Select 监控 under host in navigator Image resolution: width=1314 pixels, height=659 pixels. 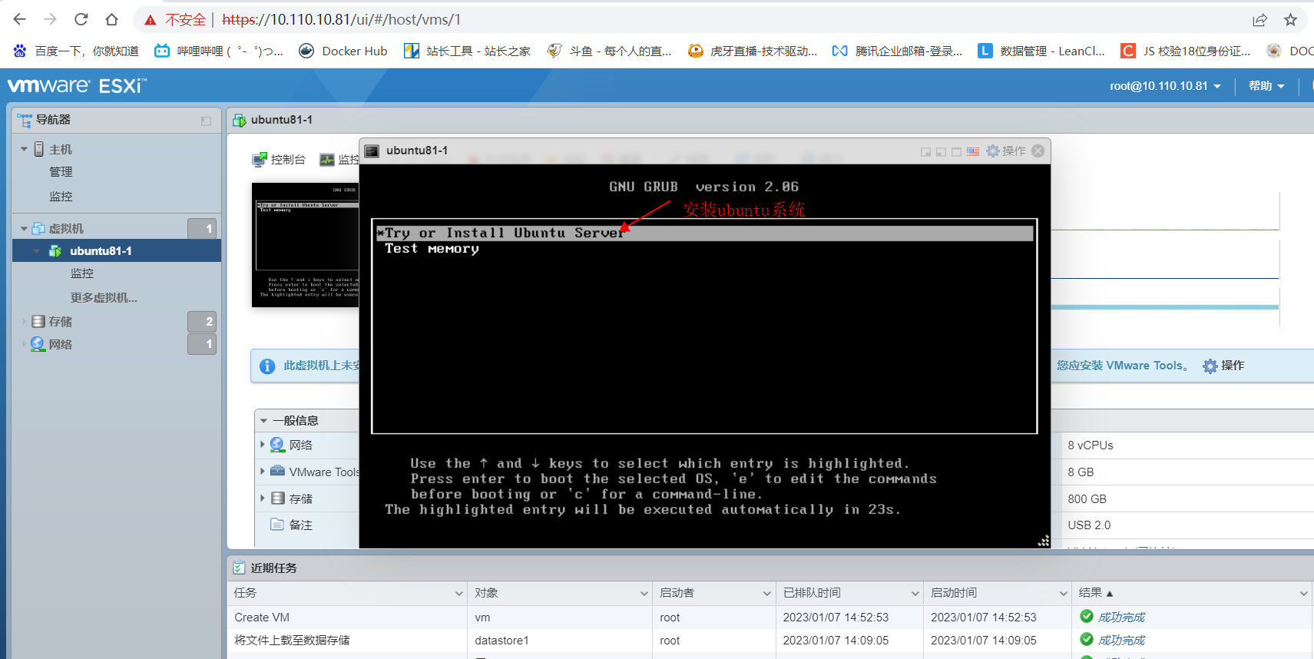pos(61,197)
